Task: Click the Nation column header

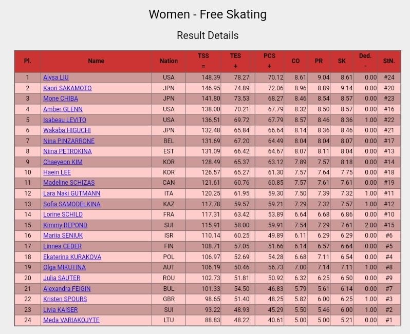Action: [x=169, y=61]
